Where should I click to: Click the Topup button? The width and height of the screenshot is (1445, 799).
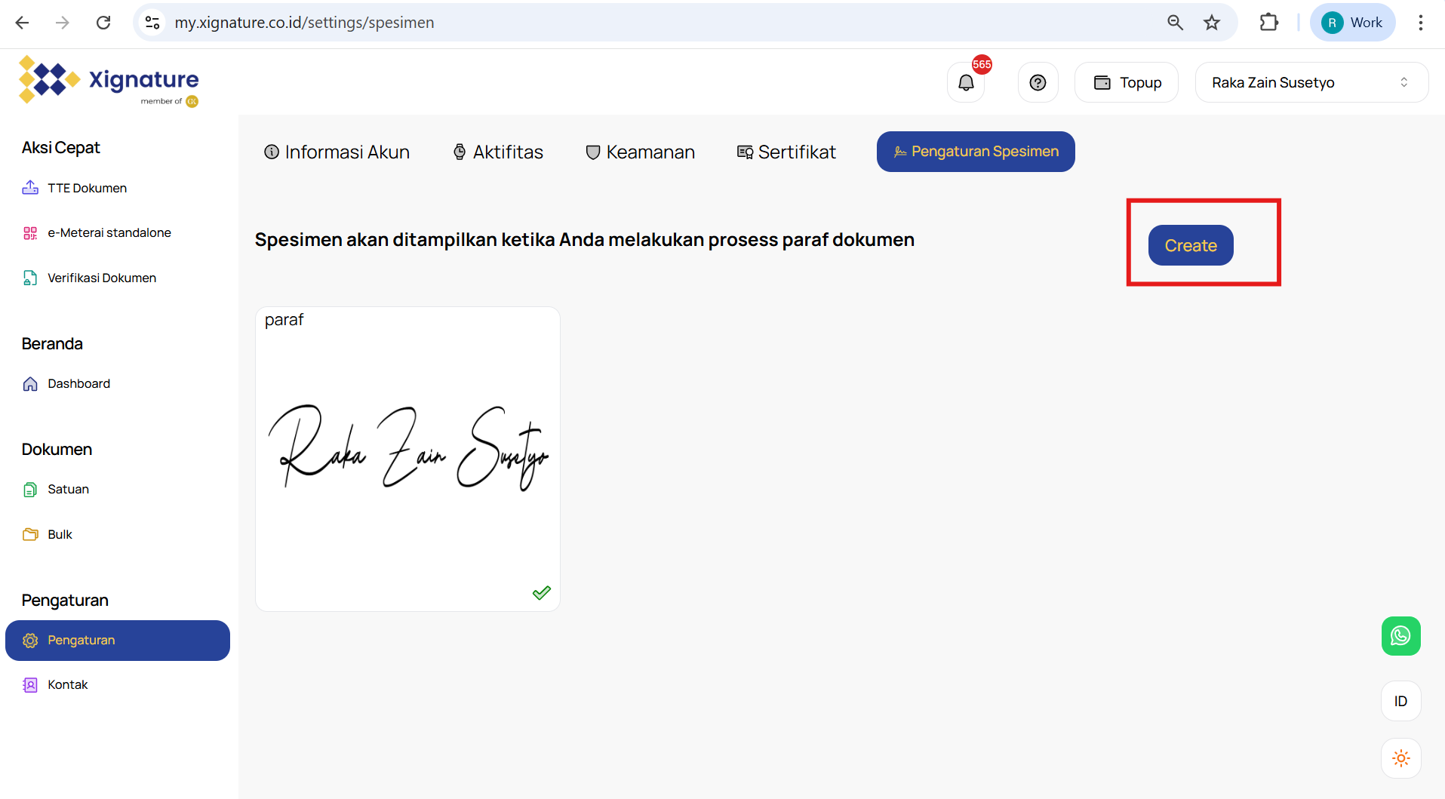[1127, 83]
